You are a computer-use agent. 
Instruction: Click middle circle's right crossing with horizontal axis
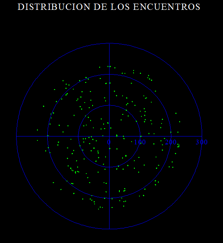(171, 136)
